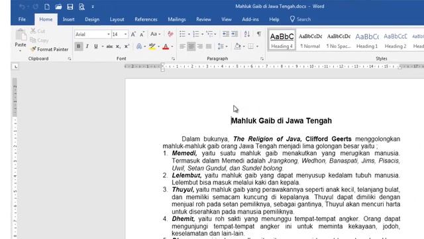Image resolution: width=424 pixels, height=239 pixels.
Task: Click the Multilevel List icon
Action: point(209,34)
